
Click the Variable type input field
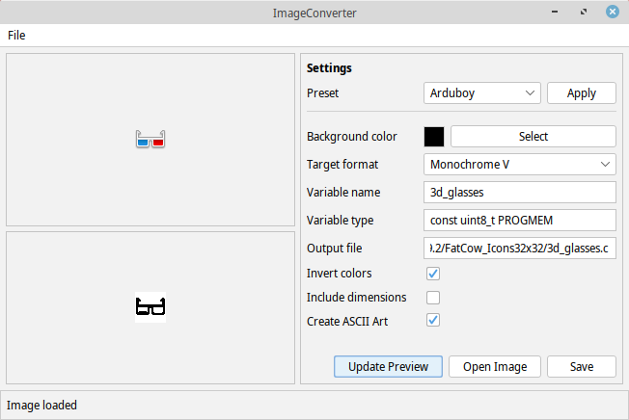point(519,221)
